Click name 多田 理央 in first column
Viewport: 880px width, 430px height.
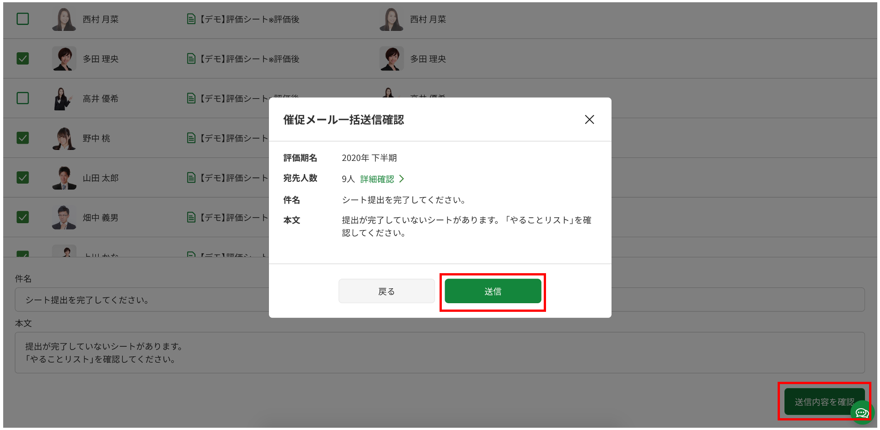101,59
